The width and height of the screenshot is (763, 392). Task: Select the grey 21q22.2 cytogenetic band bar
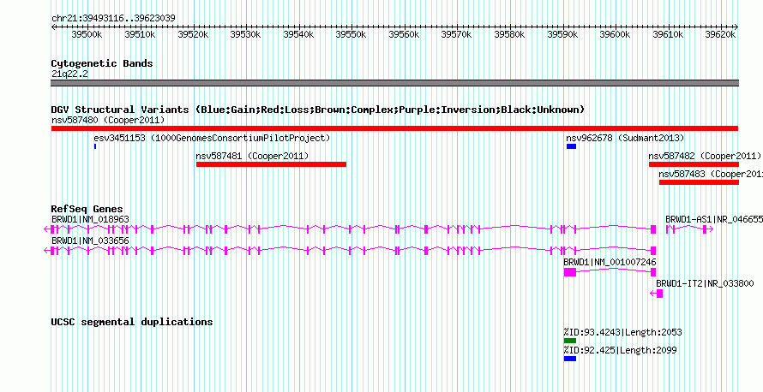tap(394, 83)
